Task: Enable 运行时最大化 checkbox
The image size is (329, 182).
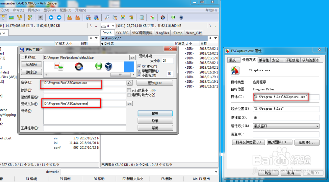Action: click(x=129, y=95)
